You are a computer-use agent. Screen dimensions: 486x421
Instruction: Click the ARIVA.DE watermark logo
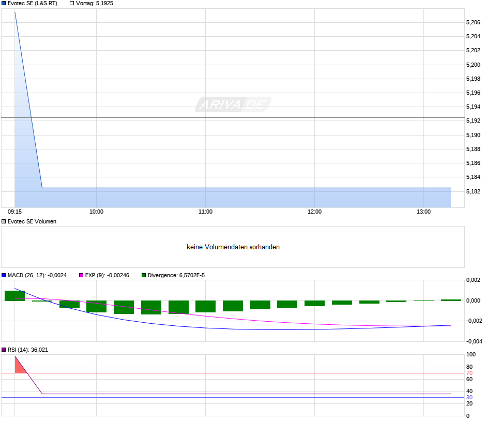pos(233,104)
